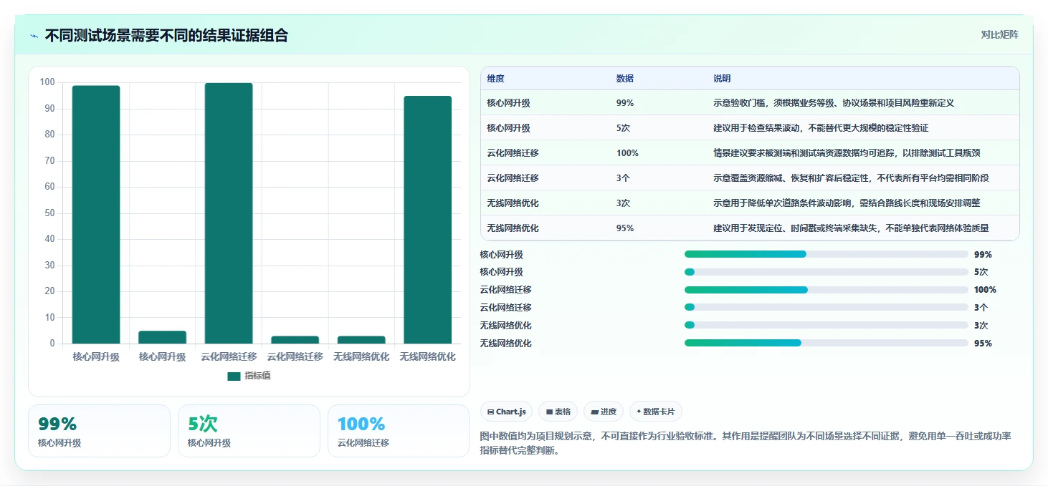Click description starting 示意覆盖资源缩减
Image resolution: width=1048 pixels, height=486 pixels.
coord(851,178)
